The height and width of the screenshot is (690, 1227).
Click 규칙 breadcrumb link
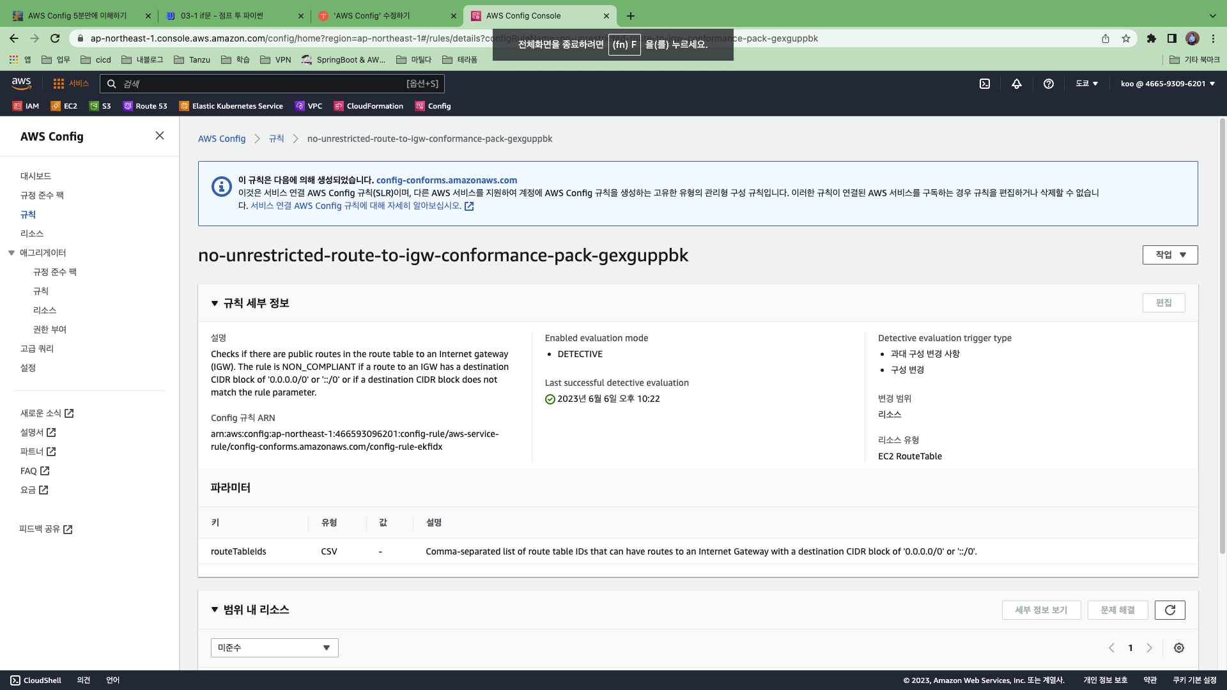point(276,139)
